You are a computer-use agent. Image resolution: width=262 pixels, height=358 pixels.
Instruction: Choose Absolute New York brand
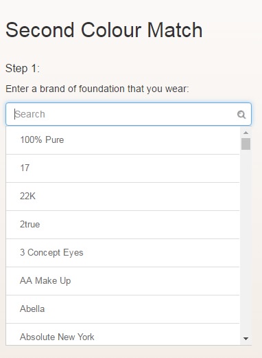click(123, 334)
